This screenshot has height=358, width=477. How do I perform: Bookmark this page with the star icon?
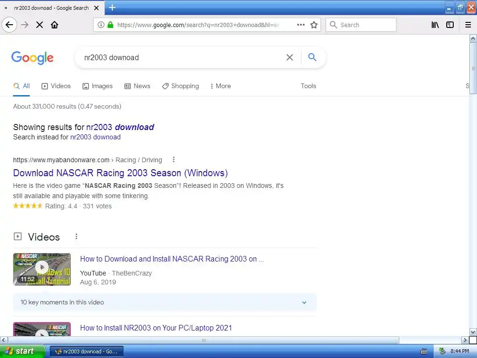[314, 25]
